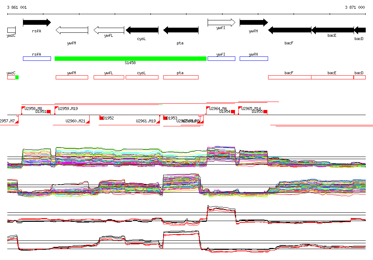Select the green S1458 segment bar

[130, 59]
